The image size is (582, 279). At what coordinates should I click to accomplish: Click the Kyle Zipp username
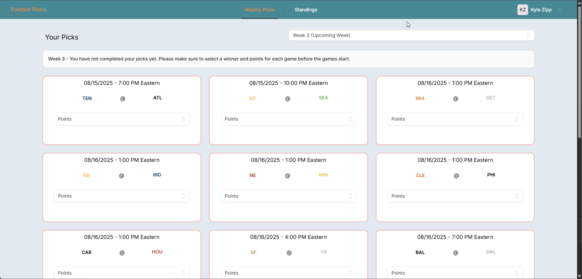[x=541, y=10]
